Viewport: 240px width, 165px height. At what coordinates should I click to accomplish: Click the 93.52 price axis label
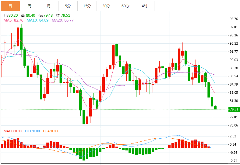pyautogui.click(x=234, y=44)
